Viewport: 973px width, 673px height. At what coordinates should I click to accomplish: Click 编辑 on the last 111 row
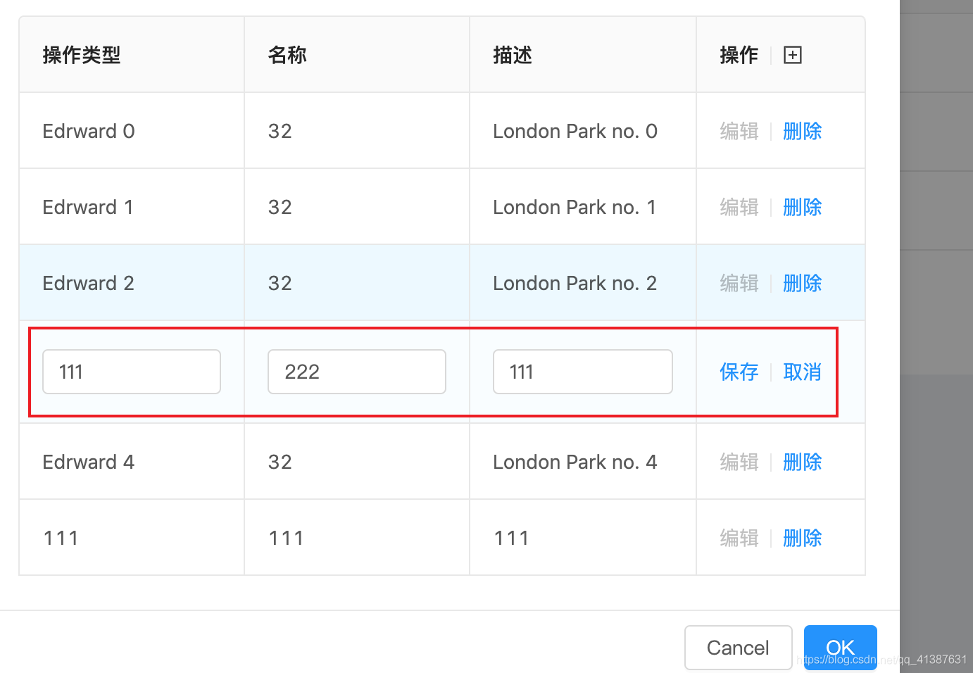739,538
